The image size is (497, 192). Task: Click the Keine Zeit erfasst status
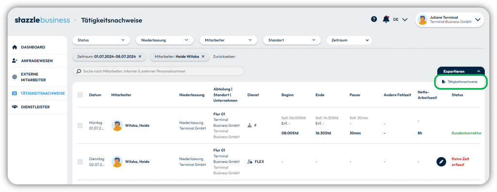(461, 162)
